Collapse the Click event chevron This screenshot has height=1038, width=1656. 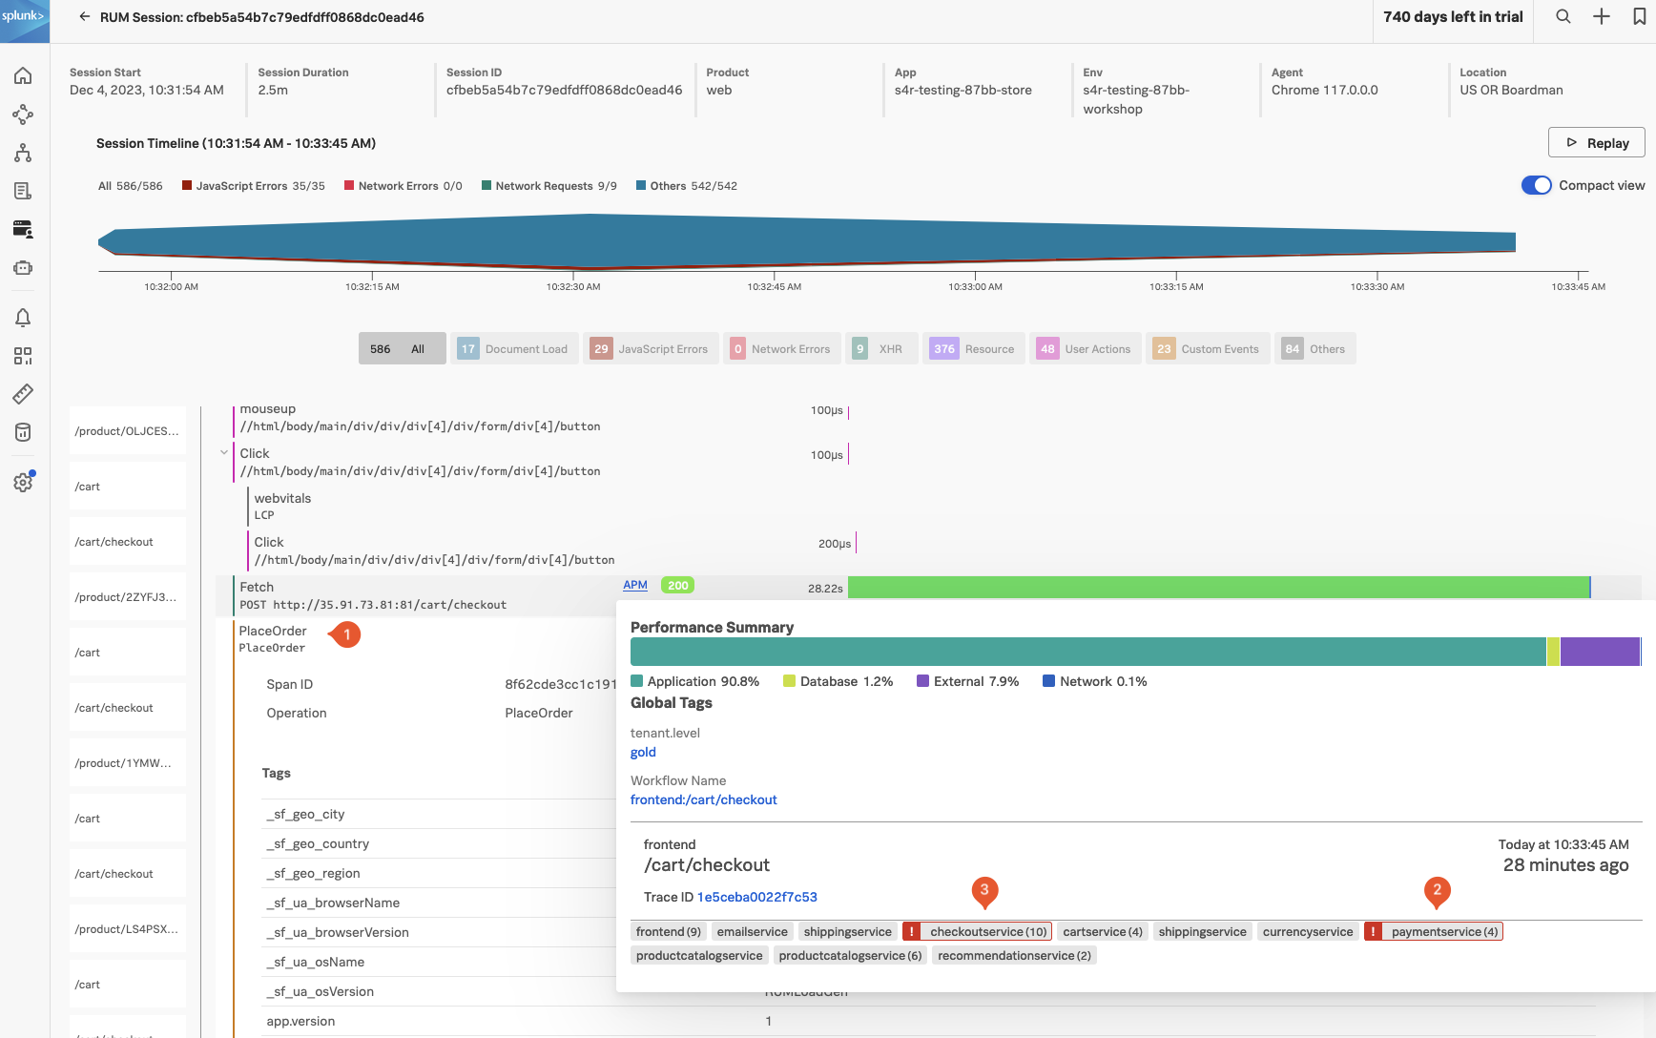(224, 453)
